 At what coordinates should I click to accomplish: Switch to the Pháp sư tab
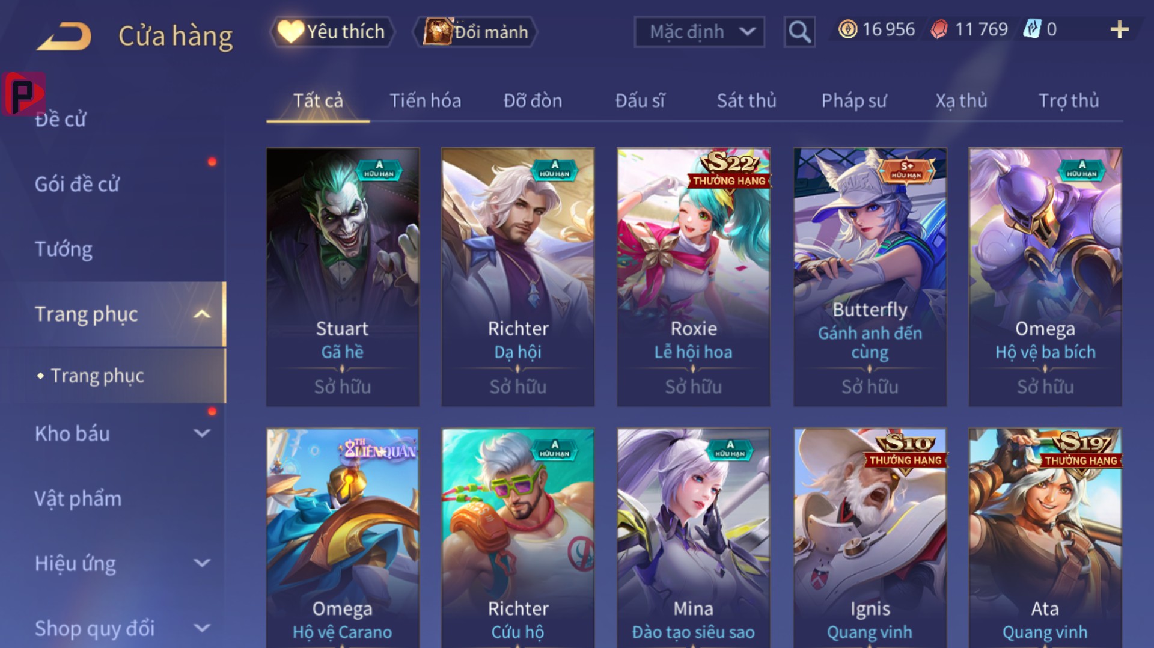pos(854,100)
